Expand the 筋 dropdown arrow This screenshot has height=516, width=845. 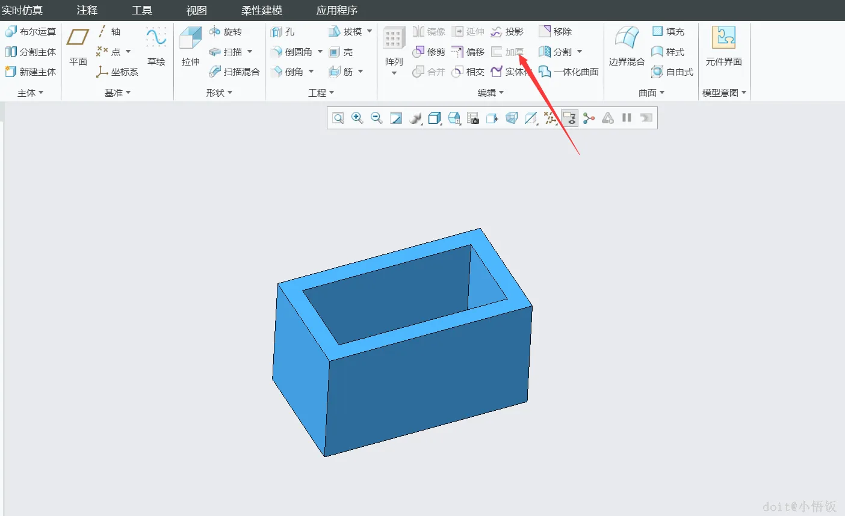tap(361, 72)
